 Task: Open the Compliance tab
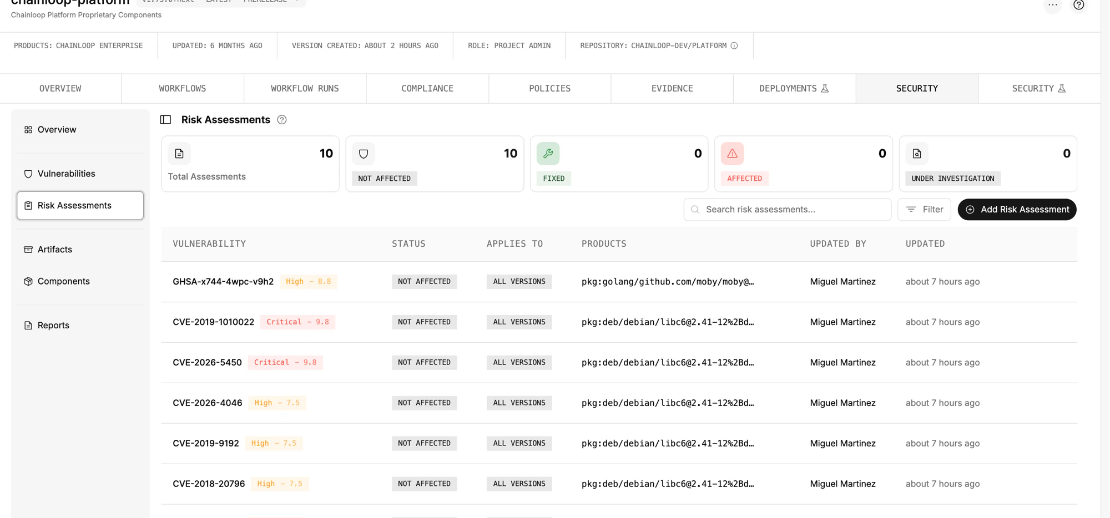pos(427,89)
